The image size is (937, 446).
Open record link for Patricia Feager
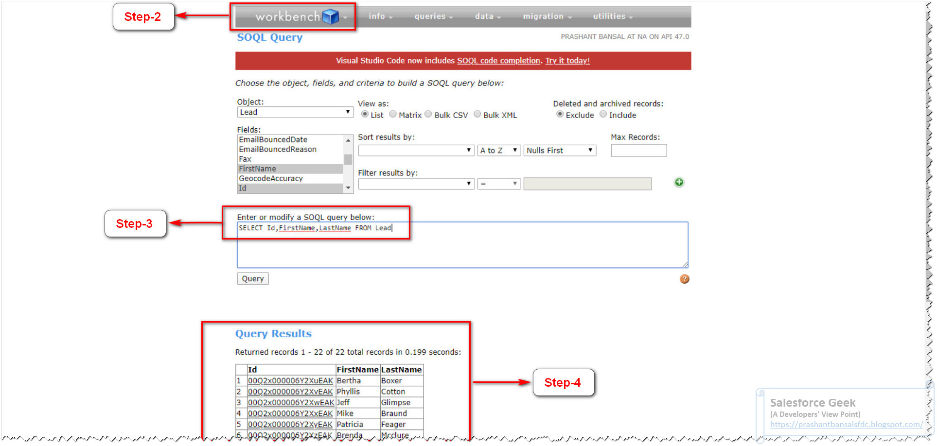click(290, 425)
